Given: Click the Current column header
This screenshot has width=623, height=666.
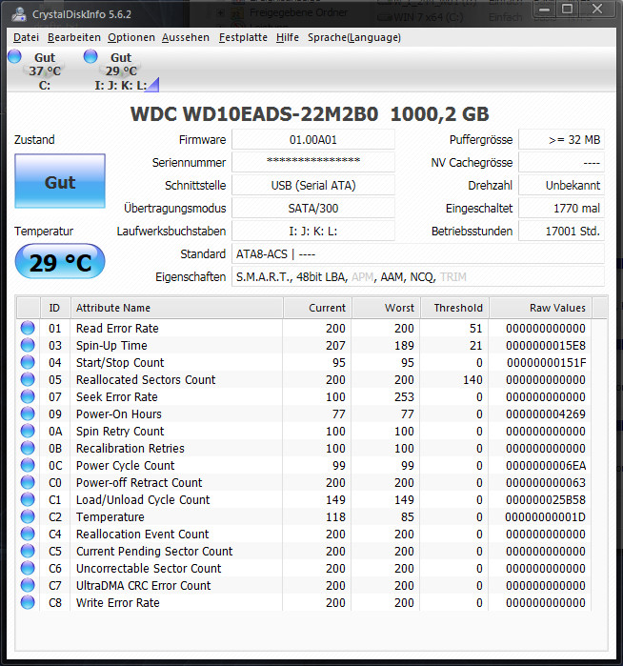Looking at the screenshot, I should [317, 308].
